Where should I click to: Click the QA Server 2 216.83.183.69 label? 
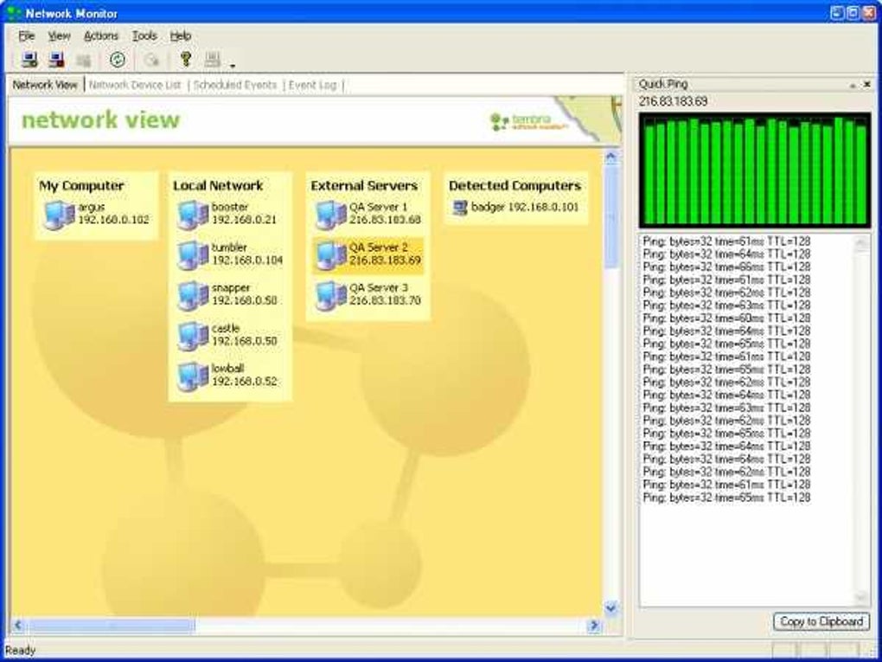(x=385, y=254)
